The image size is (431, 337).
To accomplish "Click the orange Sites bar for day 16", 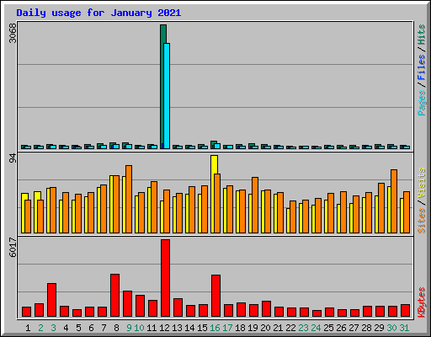I will click(x=217, y=203).
